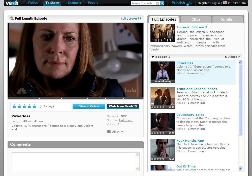Open the Hulu.com source link
Image resolution: width=252 pixels, height=176 pixels.
[126, 120]
